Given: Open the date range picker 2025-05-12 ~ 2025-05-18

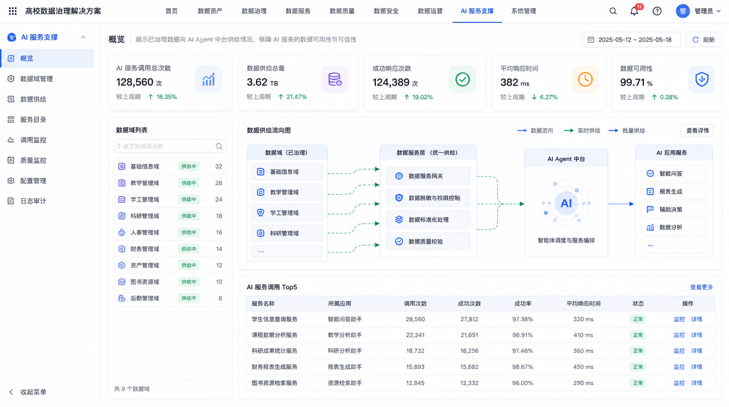Looking at the screenshot, I should pyautogui.click(x=631, y=39).
